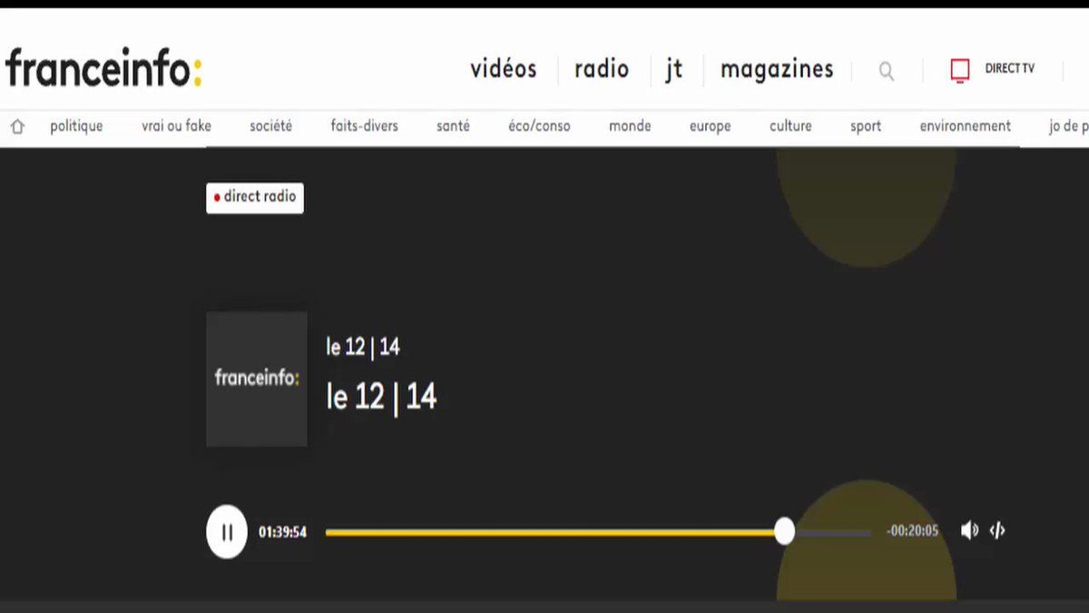Click the red TV screen icon

(960, 70)
